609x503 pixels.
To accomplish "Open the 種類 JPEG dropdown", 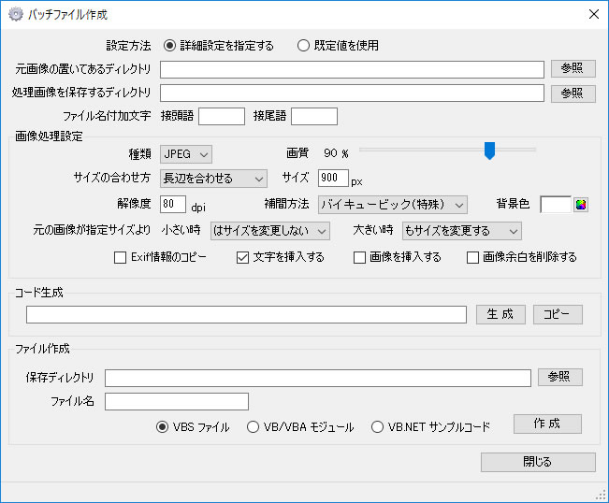I will (x=186, y=154).
